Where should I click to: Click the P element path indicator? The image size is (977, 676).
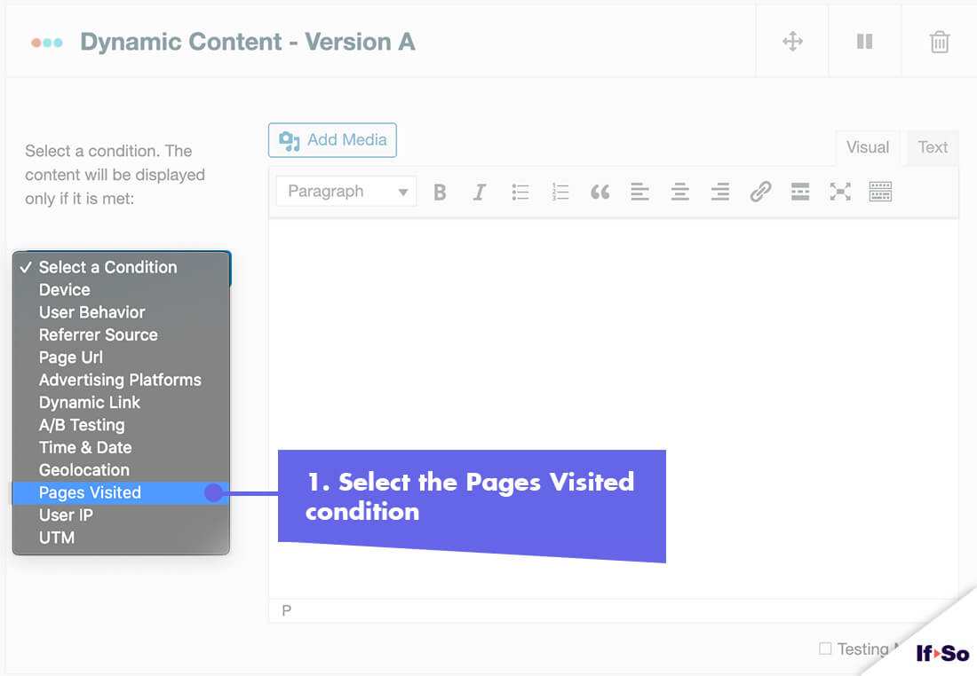286,610
